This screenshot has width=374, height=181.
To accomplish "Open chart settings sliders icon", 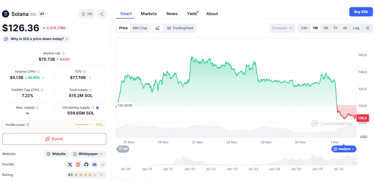I will 368,28.
